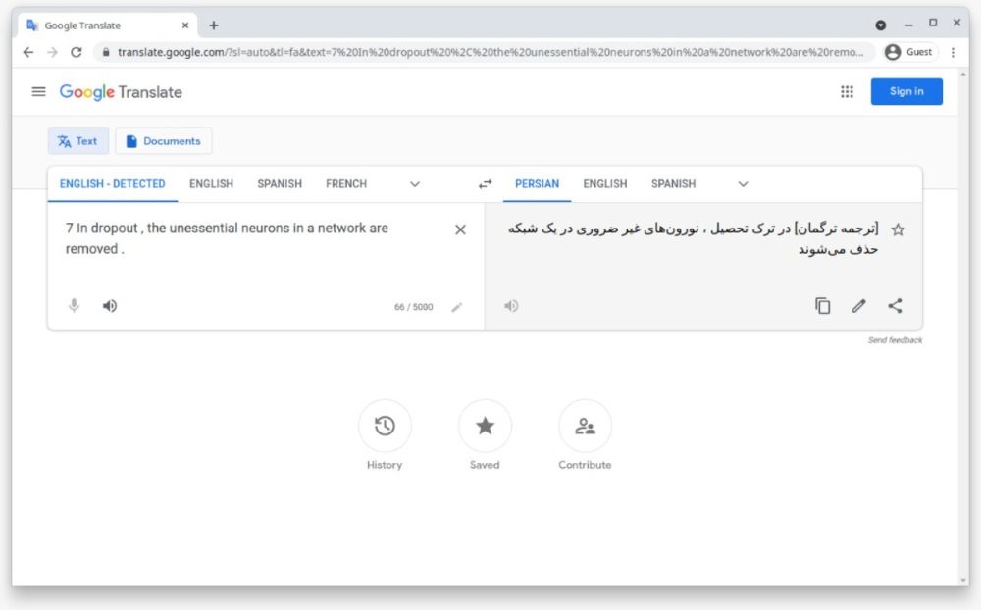This screenshot has height=610, width=981.
Task: Clear the source text
Action: [460, 229]
